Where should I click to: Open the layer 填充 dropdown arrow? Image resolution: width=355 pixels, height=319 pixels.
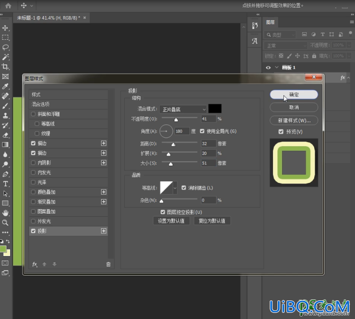[349, 56]
